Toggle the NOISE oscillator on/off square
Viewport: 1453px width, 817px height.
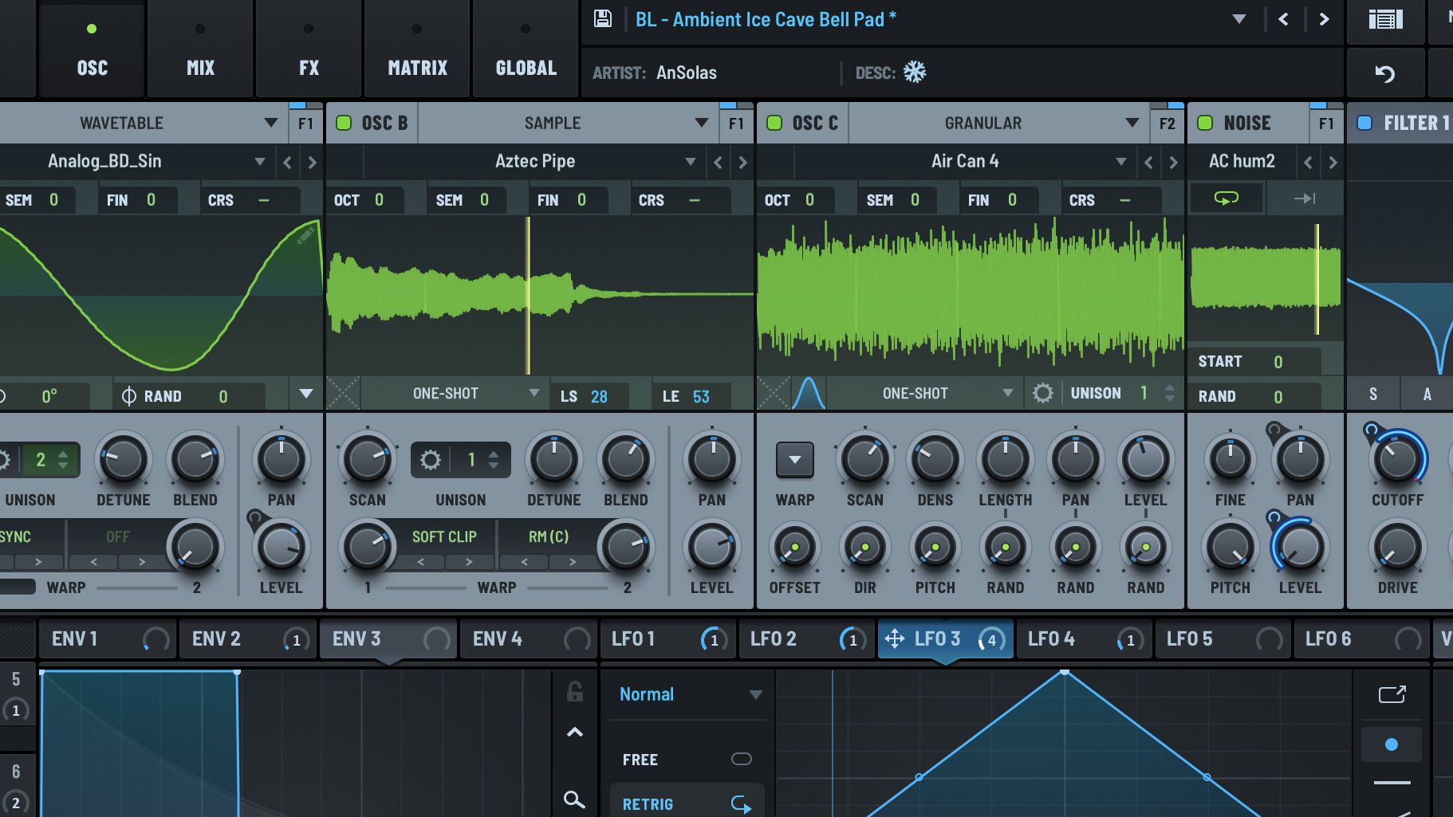click(x=1207, y=122)
